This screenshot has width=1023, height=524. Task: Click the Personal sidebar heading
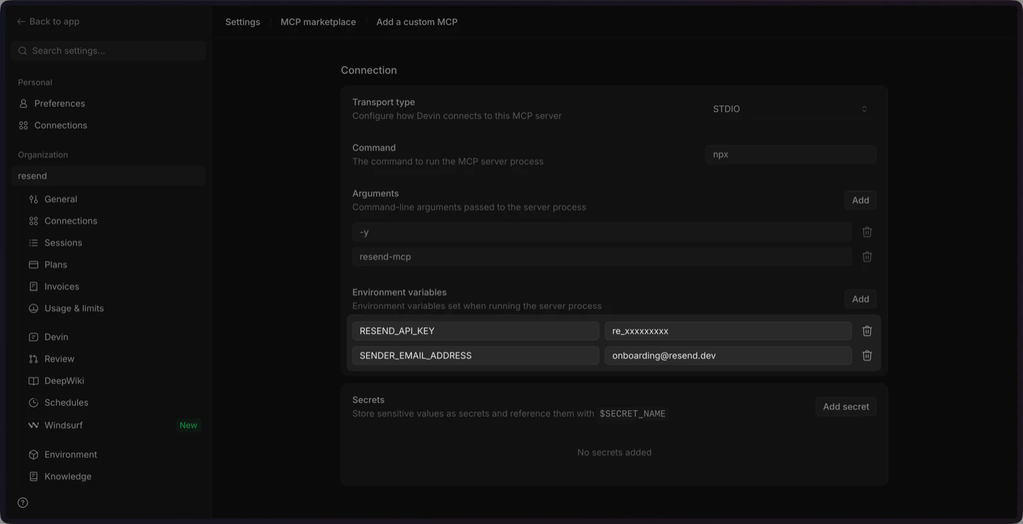(35, 82)
